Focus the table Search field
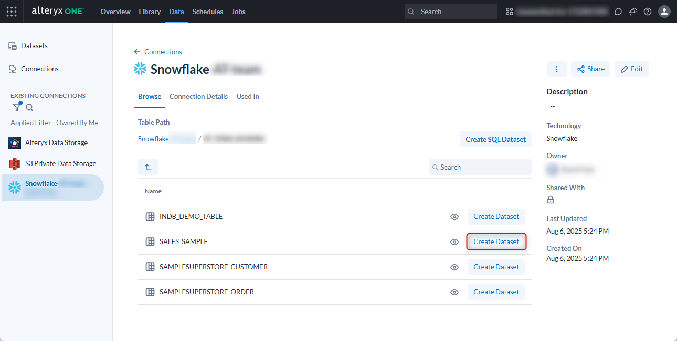Screen dimensions: 677x341 pos(480,167)
